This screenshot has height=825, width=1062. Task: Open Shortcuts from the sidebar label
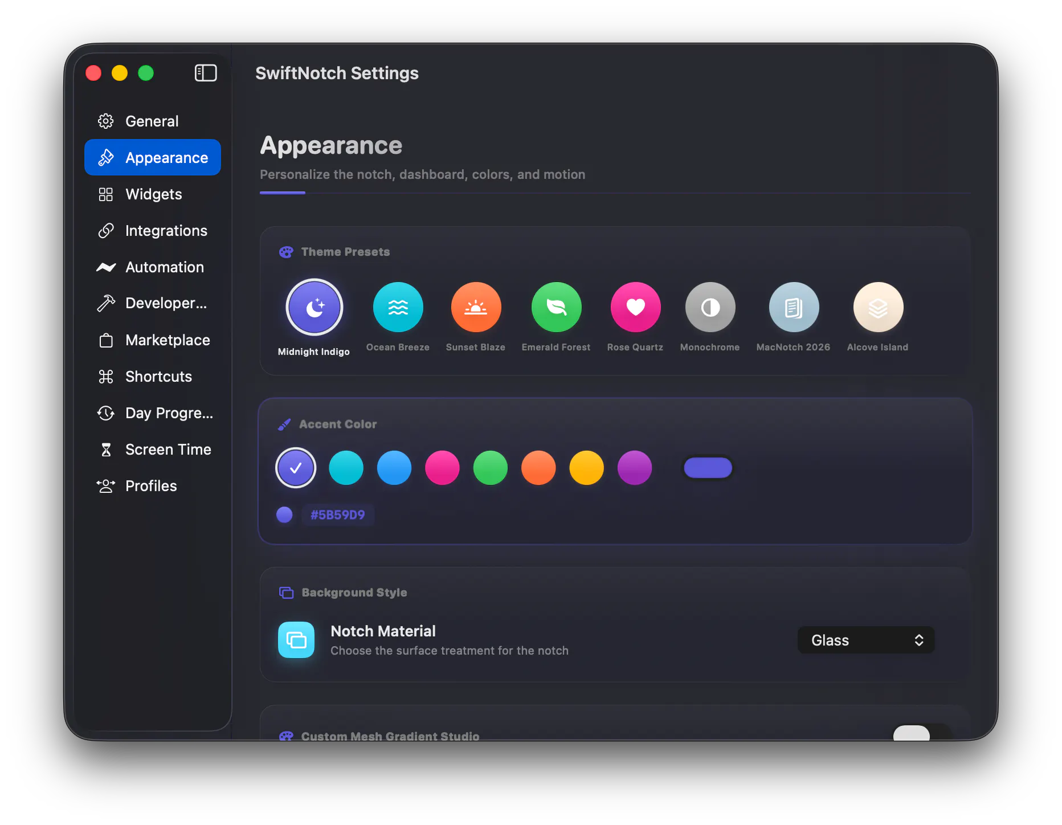(158, 377)
